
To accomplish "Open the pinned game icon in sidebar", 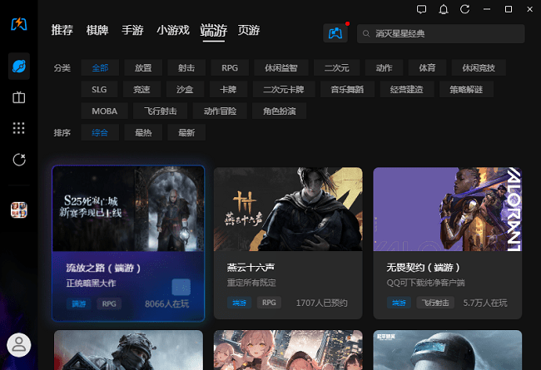I will 19,210.
